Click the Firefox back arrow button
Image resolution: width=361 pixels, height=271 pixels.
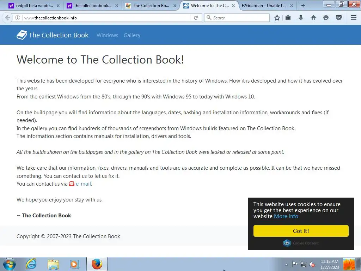[x=7, y=18]
